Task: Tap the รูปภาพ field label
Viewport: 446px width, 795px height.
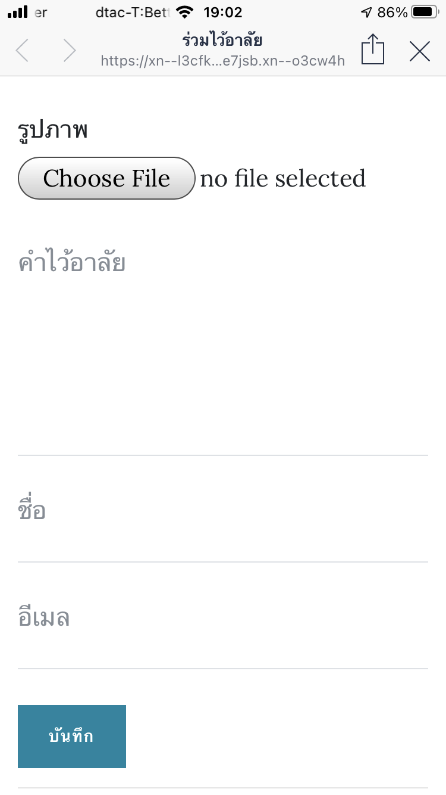Action: pos(54,131)
